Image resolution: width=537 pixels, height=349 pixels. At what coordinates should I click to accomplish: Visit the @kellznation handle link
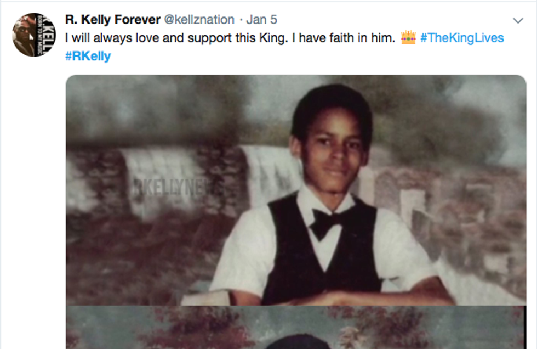click(x=199, y=20)
